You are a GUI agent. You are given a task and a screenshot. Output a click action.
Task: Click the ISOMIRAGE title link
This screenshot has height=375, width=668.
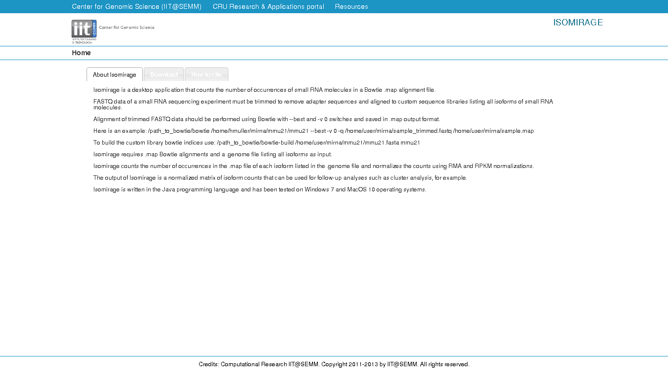tap(578, 22)
